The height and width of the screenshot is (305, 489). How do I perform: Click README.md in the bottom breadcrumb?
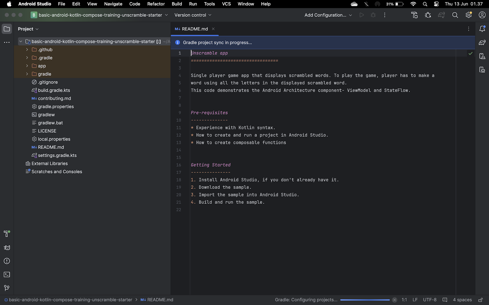click(x=157, y=300)
